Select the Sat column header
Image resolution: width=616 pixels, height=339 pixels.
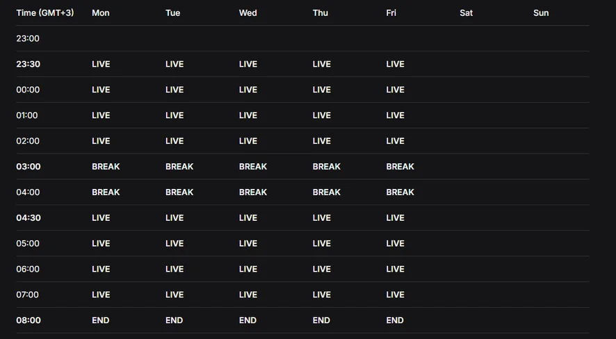point(466,13)
